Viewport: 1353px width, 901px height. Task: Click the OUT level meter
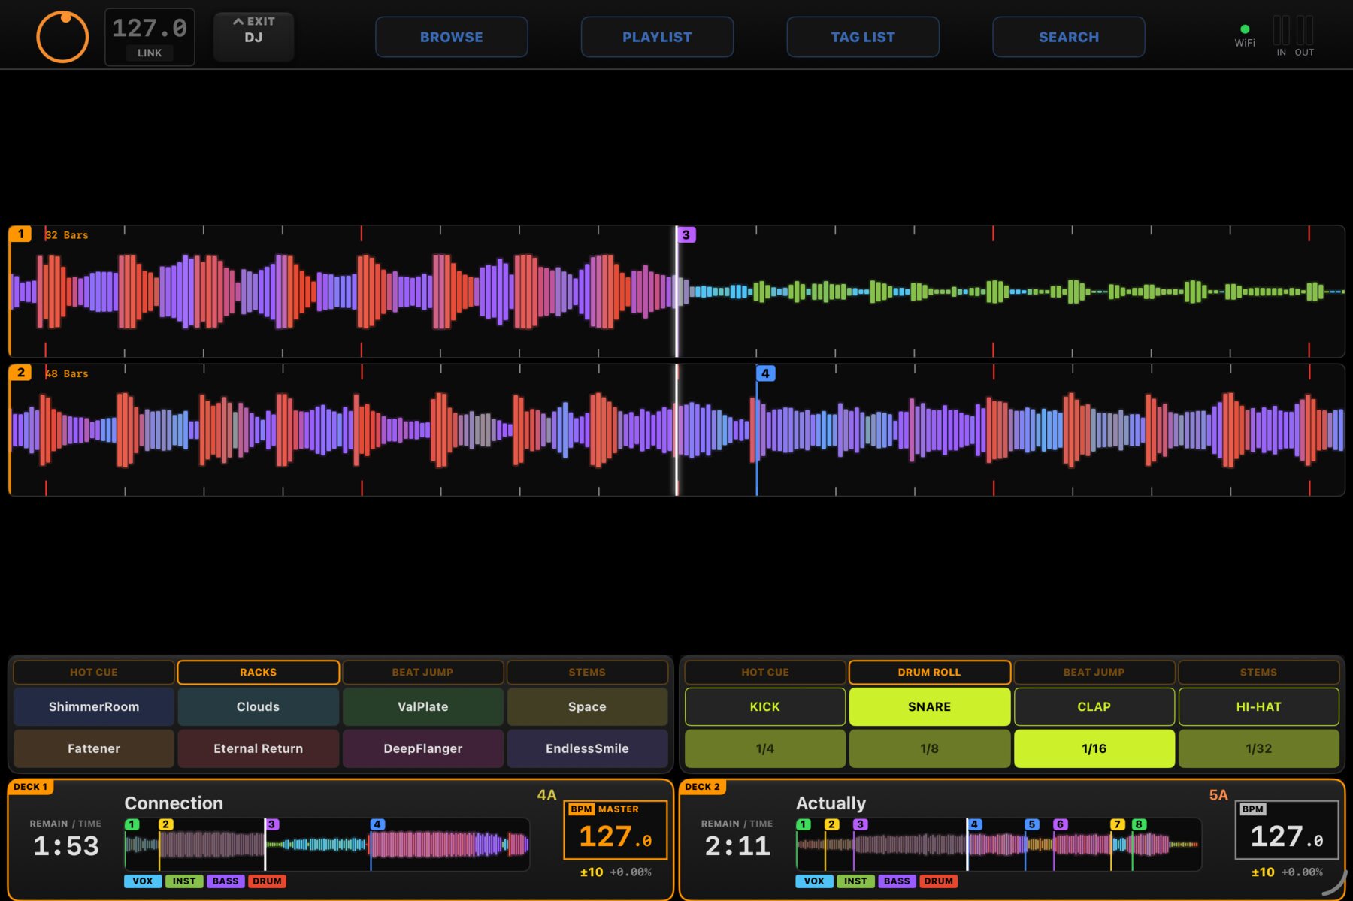pyautogui.click(x=1304, y=35)
